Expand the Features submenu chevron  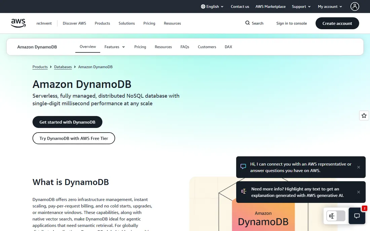[x=123, y=47]
